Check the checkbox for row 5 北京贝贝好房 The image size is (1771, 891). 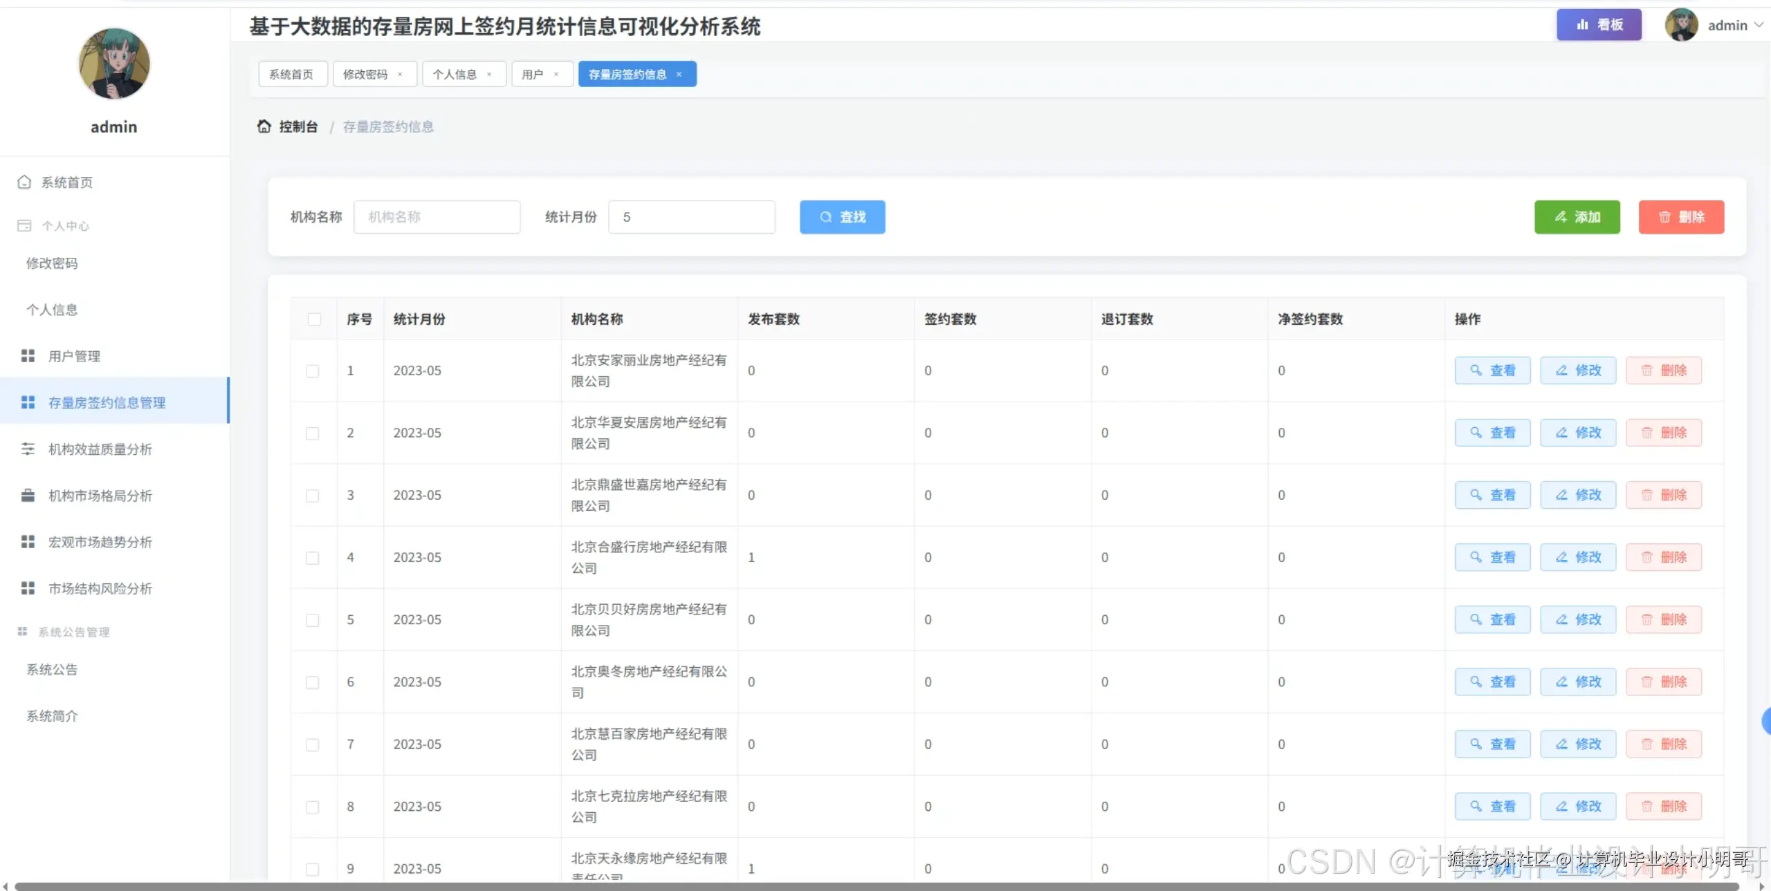point(313,620)
